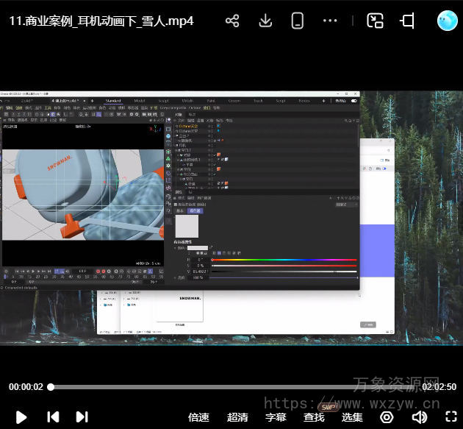Screen dimensions: 463x429
Task: Skip to the next video
Action: point(82,417)
